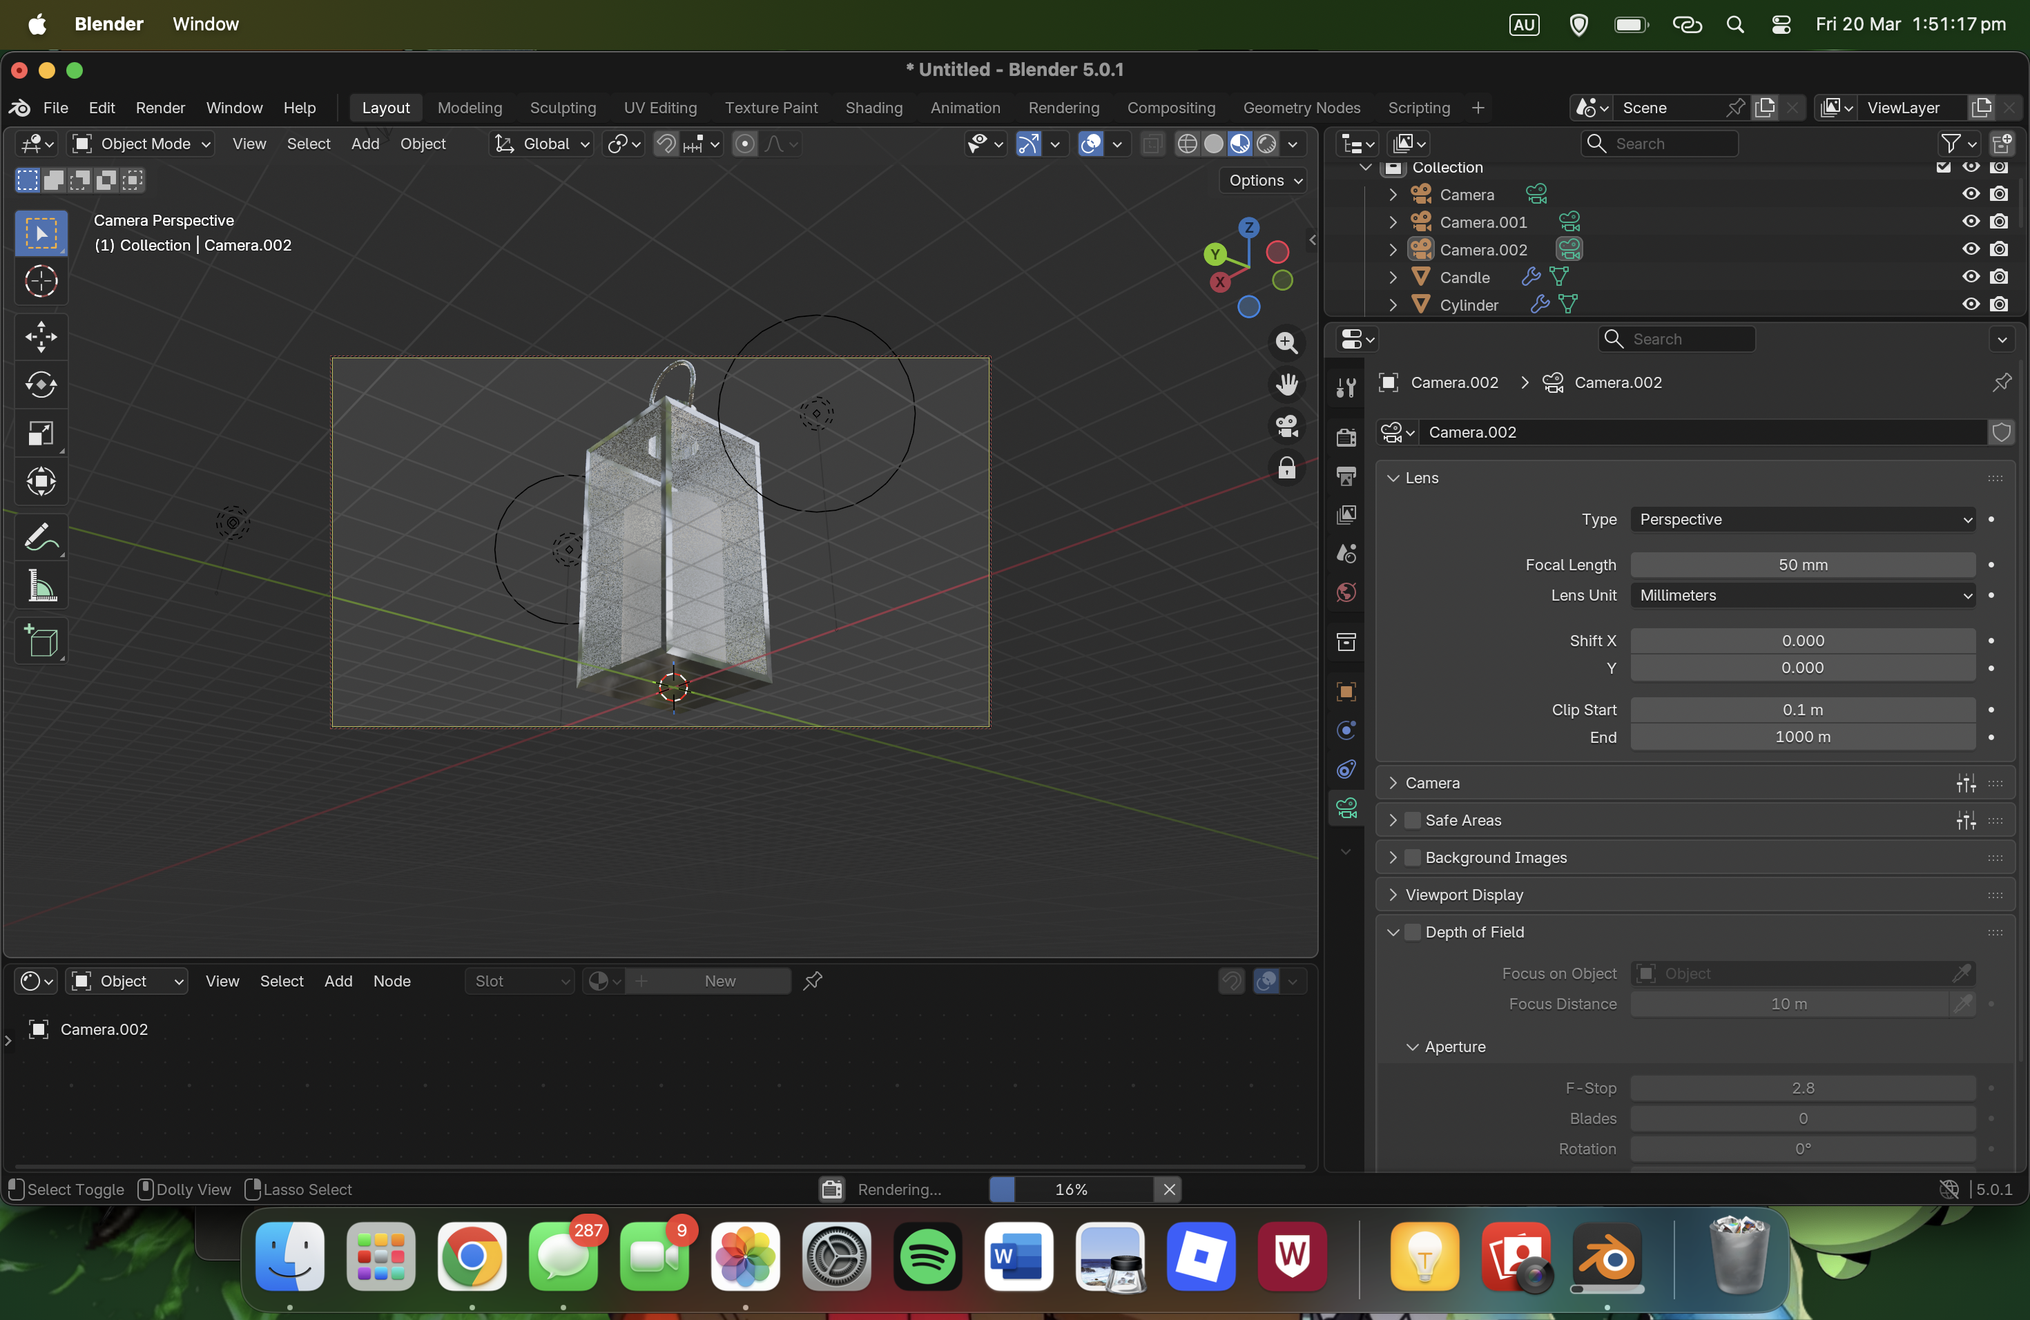The height and width of the screenshot is (1320, 2030).
Task: Click the outliner Search field
Action: coord(1659,144)
